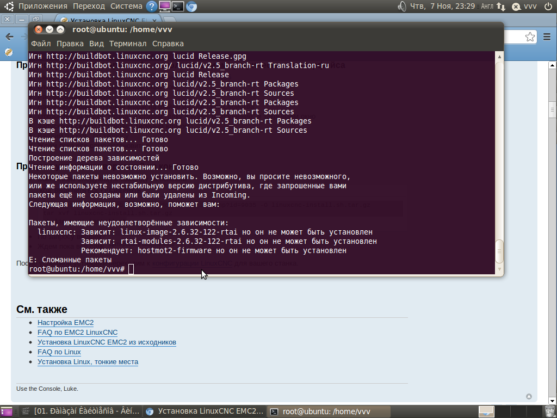Open Установка LinuxCNC EMC2 из исходников link
The image size is (557, 418).
[x=107, y=342]
